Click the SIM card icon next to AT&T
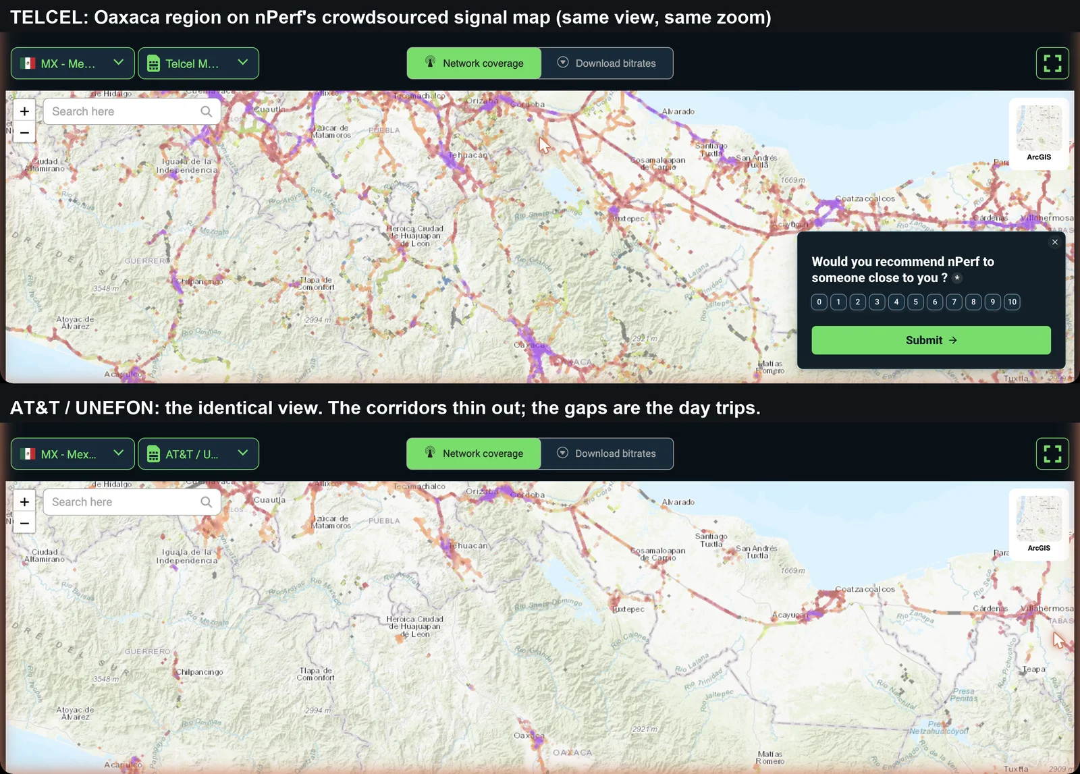This screenshot has height=774, width=1080. [153, 454]
